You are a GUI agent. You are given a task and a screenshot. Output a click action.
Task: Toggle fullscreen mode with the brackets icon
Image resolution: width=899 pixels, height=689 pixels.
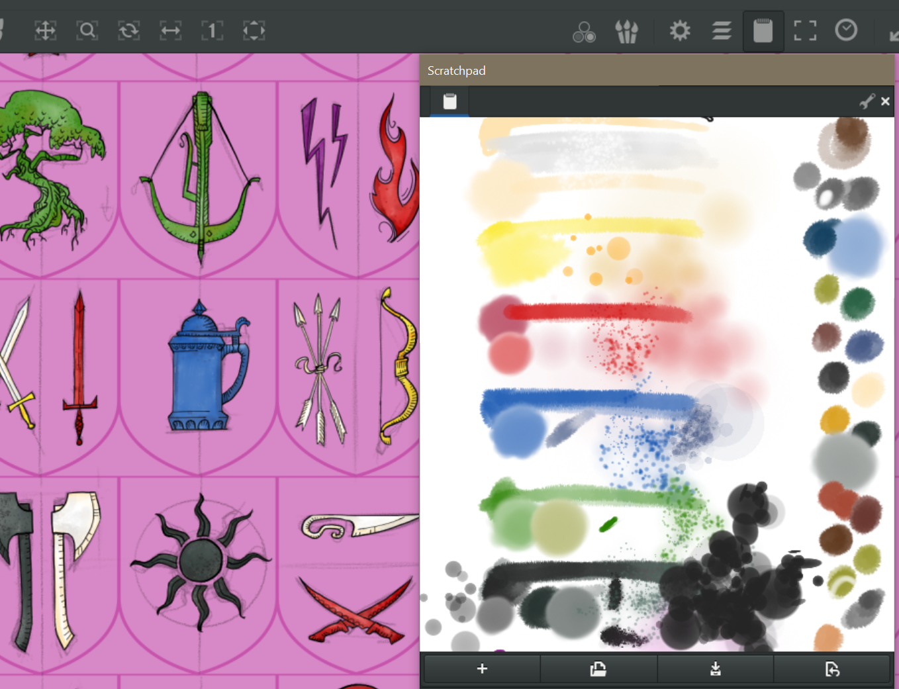tap(805, 30)
